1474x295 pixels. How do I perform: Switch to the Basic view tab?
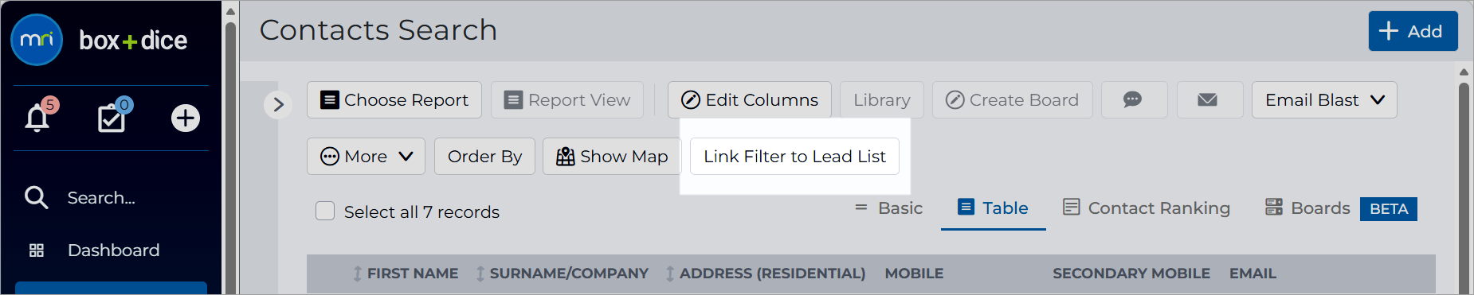tap(888, 208)
